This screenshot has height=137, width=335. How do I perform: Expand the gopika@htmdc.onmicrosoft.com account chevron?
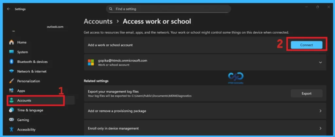click(x=320, y=62)
